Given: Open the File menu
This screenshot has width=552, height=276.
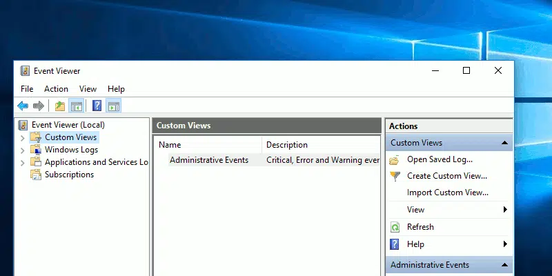Looking at the screenshot, I should (x=27, y=89).
